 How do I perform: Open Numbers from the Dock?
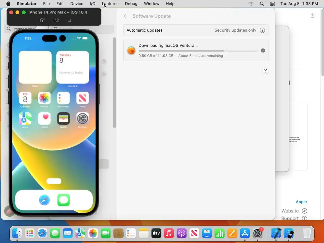coord(220,234)
